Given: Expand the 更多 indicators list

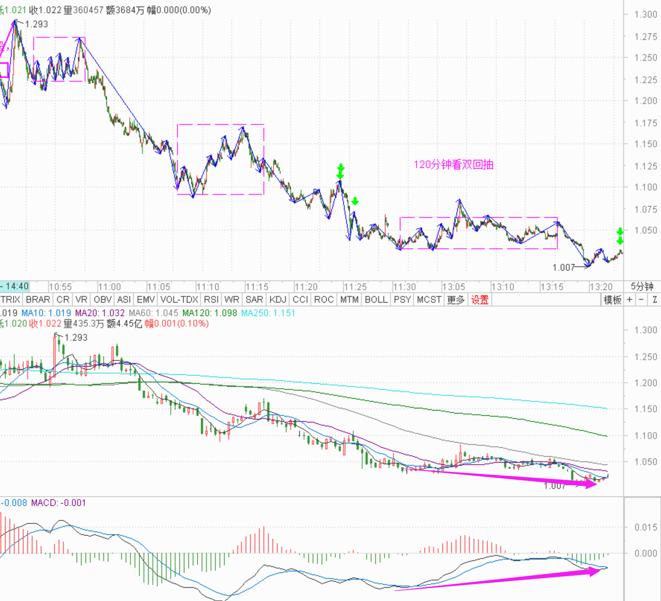Looking at the screenshot, I should (x=455, y=300).
